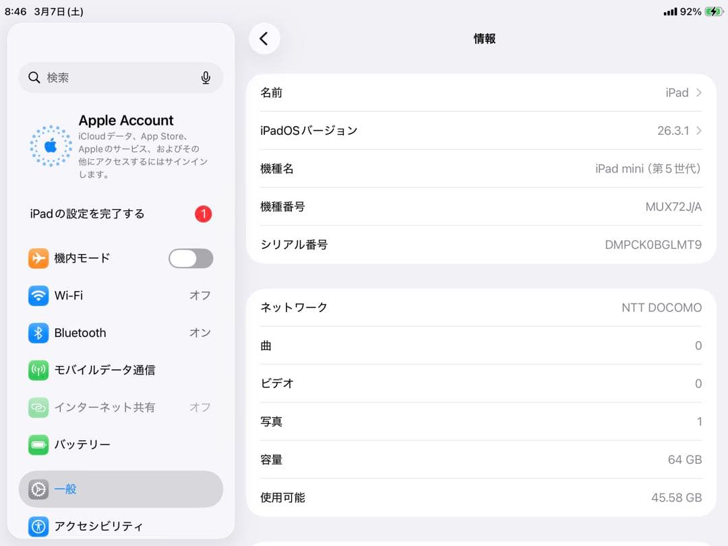This screenshot has height=546, width=728.
Task: Tap the microphone icon in search field
Action: tap(206, 78)
